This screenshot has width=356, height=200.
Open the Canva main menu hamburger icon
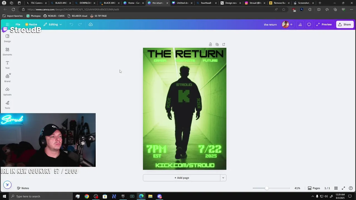(x=8, y=24)
